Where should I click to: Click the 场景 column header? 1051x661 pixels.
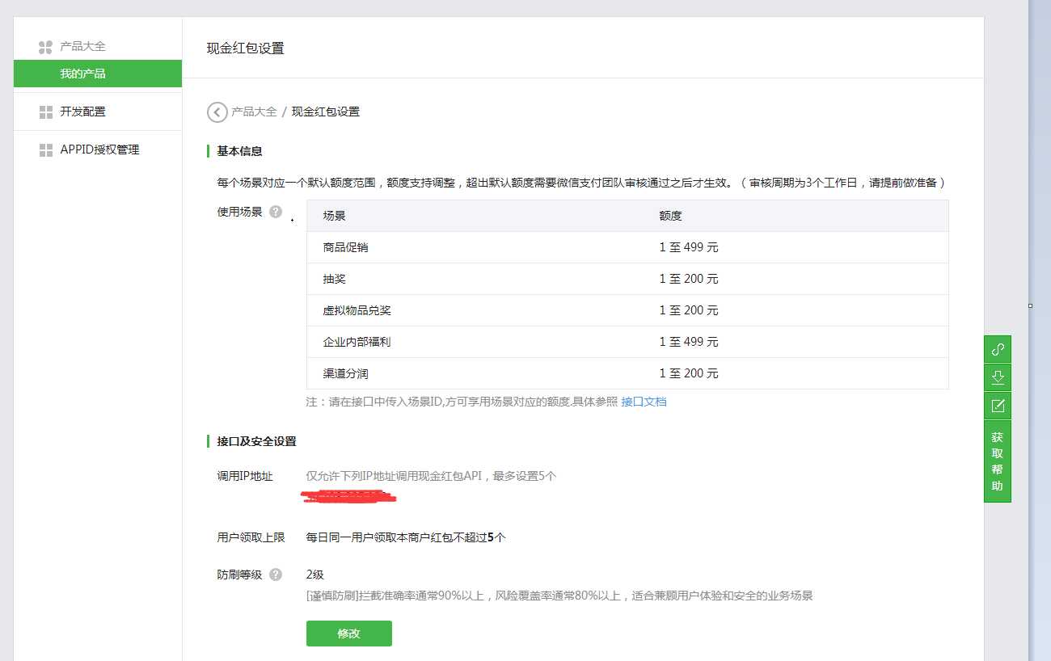coord(334,216)
